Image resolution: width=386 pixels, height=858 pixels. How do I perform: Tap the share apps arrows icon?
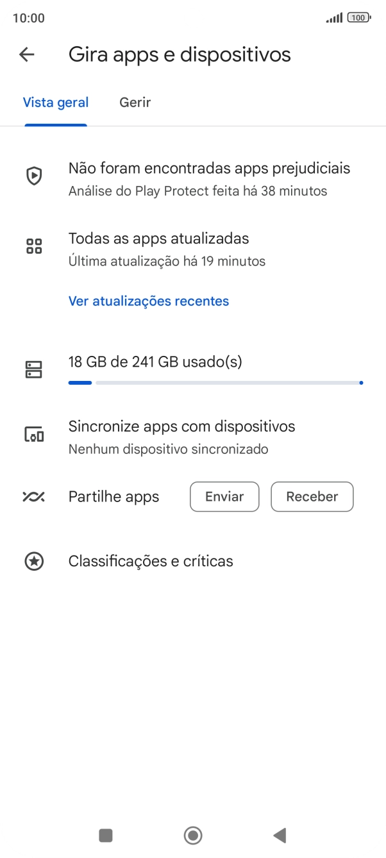pos(33,497)
